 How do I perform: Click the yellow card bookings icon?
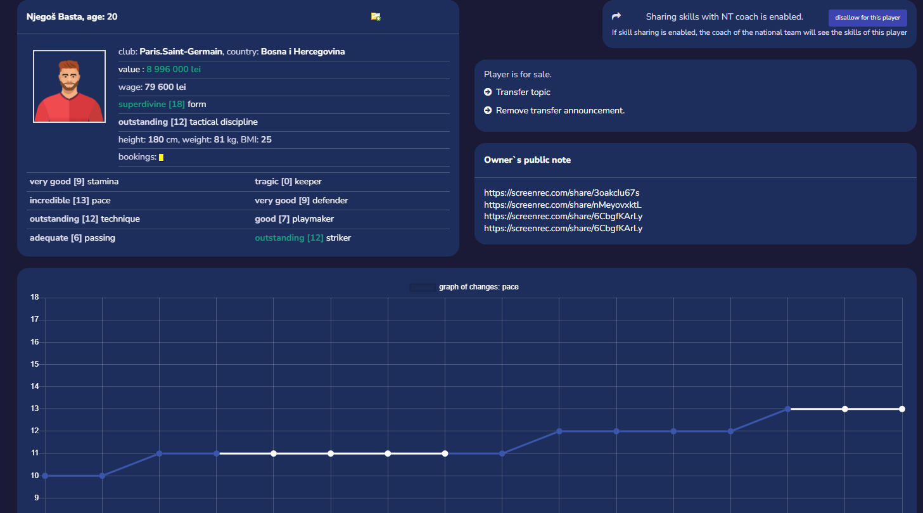click(x=162, y=157)
